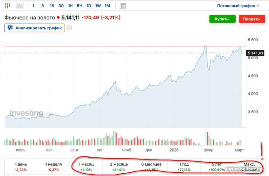
Task: Click the info icon beside Анализировать график
Action: [x=69, y=28]
